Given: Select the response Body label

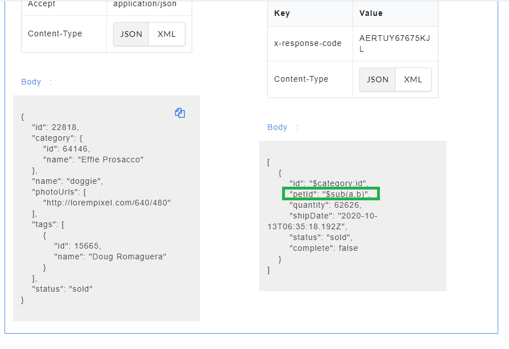Looking at the screenshot, I should pyautogui.click(x=277, y=127).
